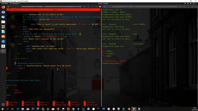This screenshot has height=111, width=198.
Task: Click Where Is shortcut in nano footer
Action: tap(43, 102)
